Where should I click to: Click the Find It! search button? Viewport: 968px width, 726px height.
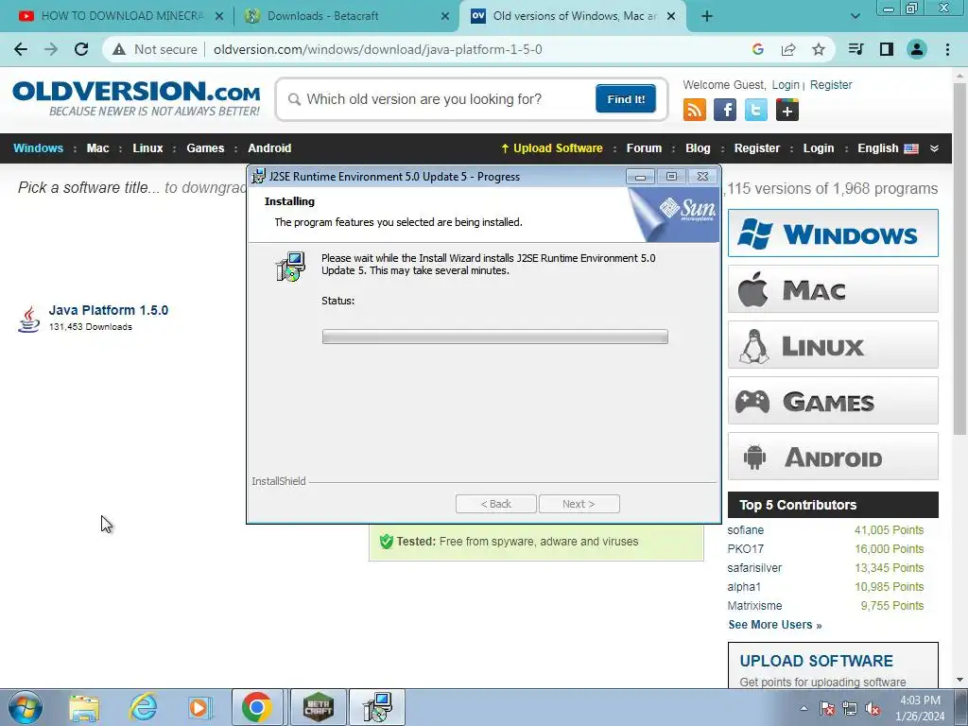(626, 98)
